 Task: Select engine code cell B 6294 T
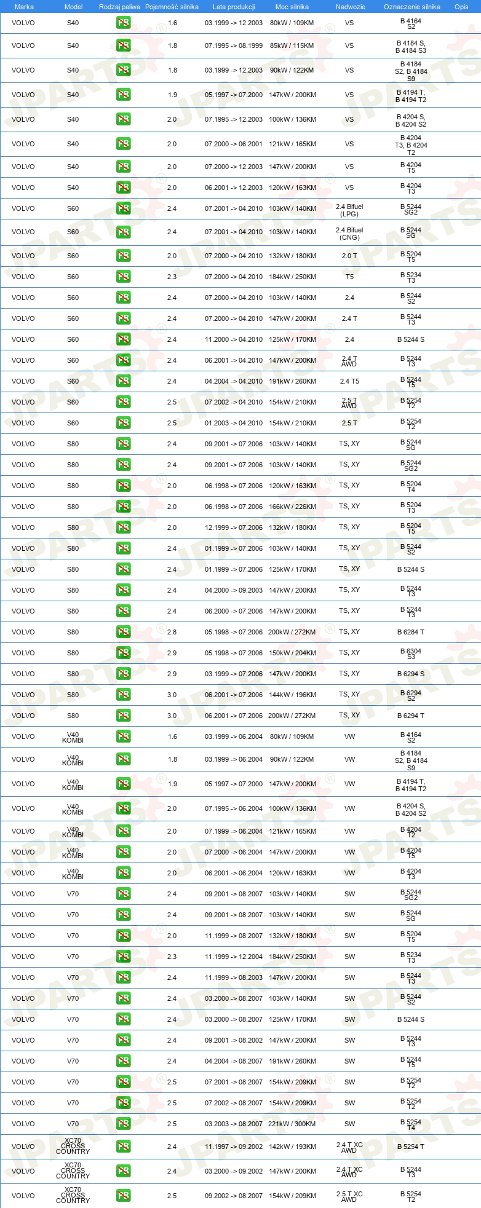[411, 716]
